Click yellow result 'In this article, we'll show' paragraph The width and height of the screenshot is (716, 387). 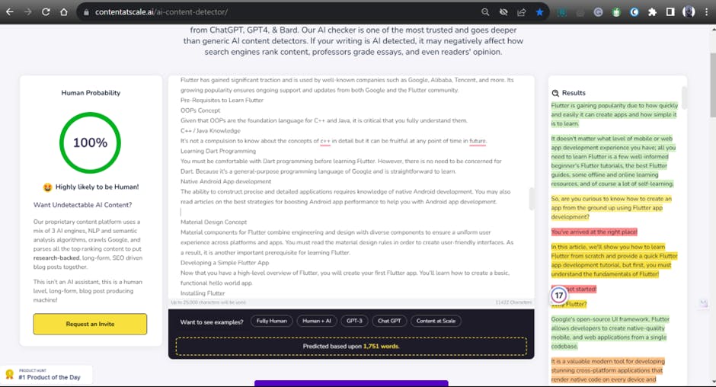pyautogui.click(x=614, y=261)
